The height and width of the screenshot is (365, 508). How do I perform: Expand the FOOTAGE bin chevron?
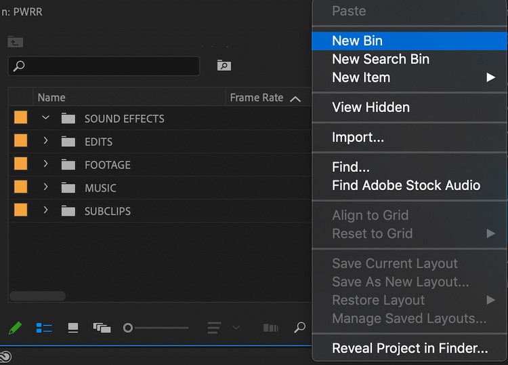click(x=45, y=164)
